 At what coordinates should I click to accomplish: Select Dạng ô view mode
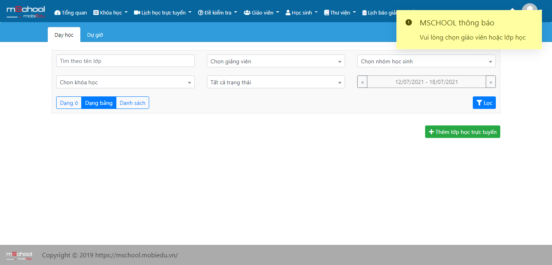tap(69, 103)
